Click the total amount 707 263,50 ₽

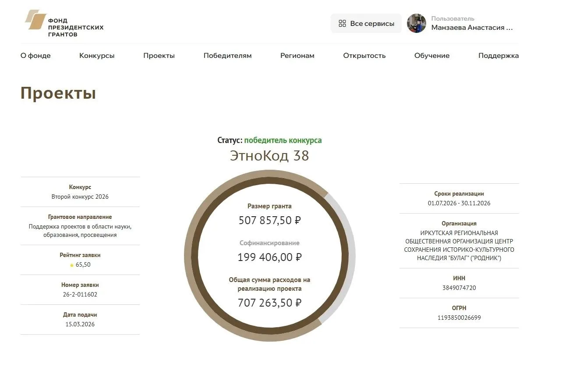(x=270, y=303)
